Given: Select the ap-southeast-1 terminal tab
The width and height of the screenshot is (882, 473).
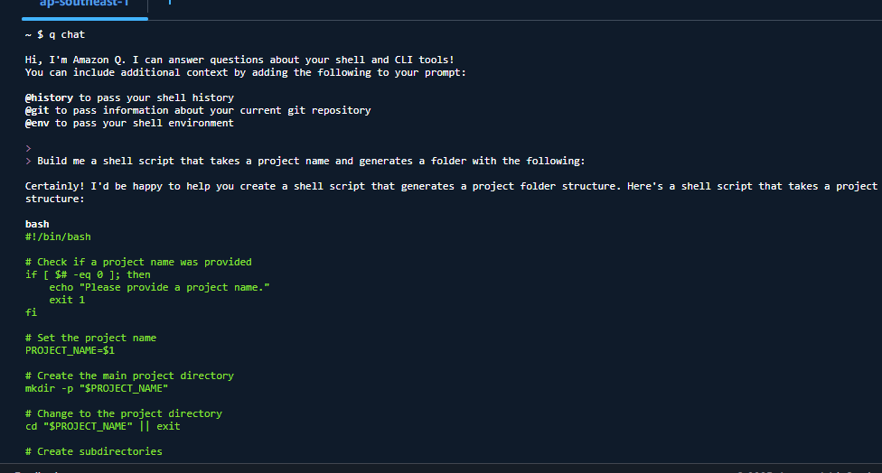Looking at the screenshot, I should pos(84,5).
